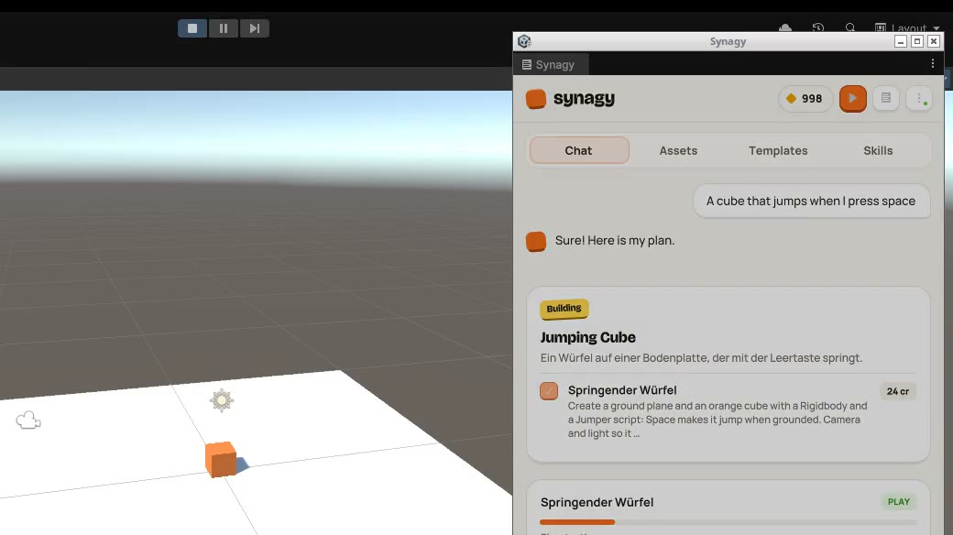
Task: Open the Layout dropdown in Unity
Action: [907, 28]
